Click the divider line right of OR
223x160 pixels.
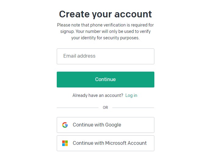point(133,108)
